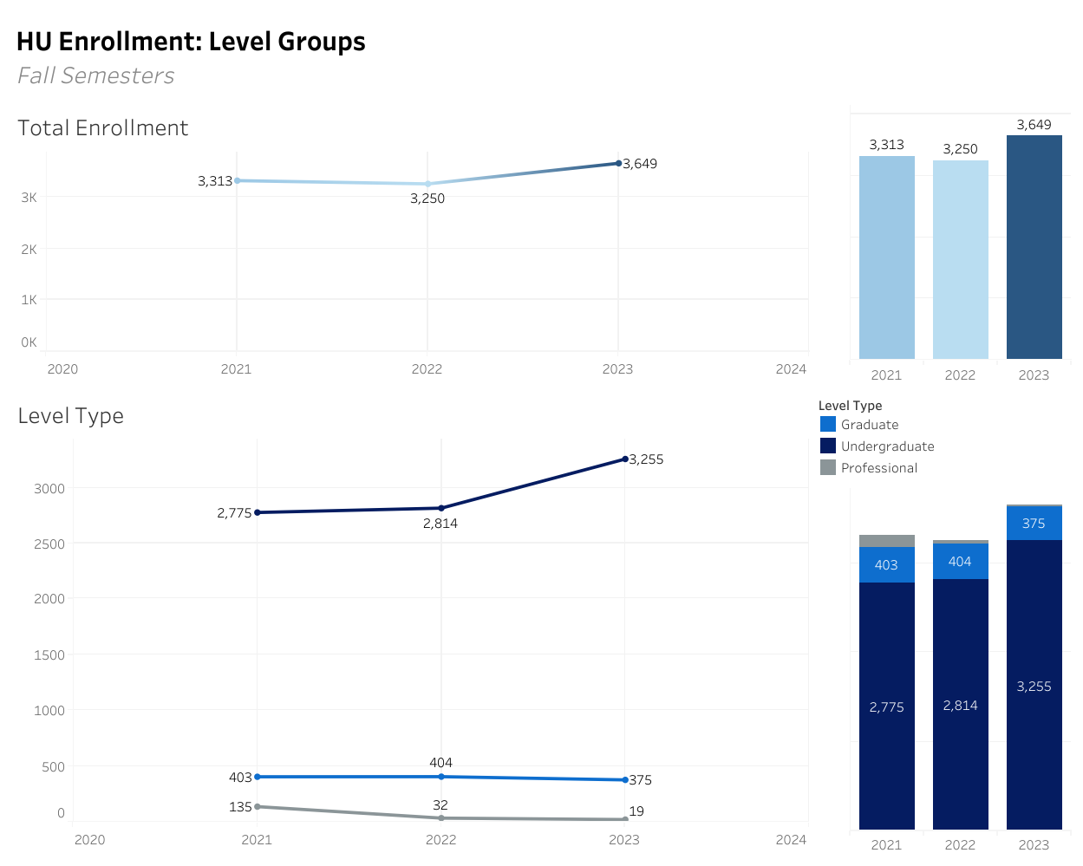The image size is (1083, 866).
Task: Click the 2022 total enrollment line point
Action: [427, 184]
